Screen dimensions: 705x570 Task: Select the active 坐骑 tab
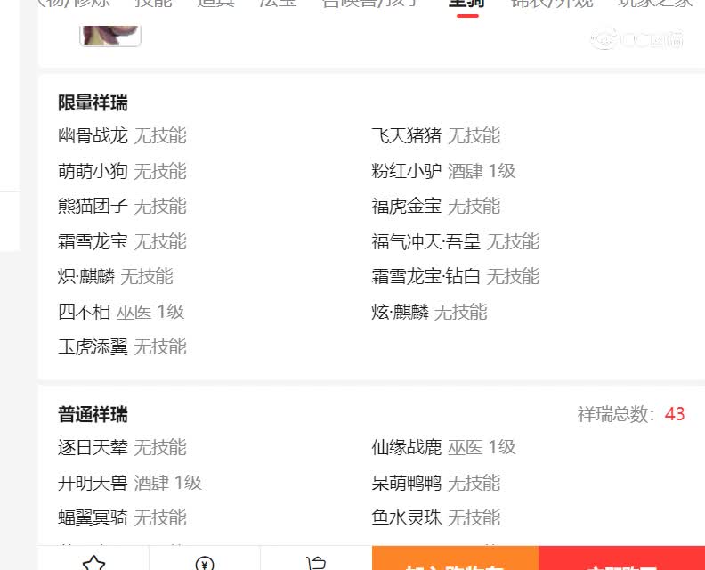(467, 4)
